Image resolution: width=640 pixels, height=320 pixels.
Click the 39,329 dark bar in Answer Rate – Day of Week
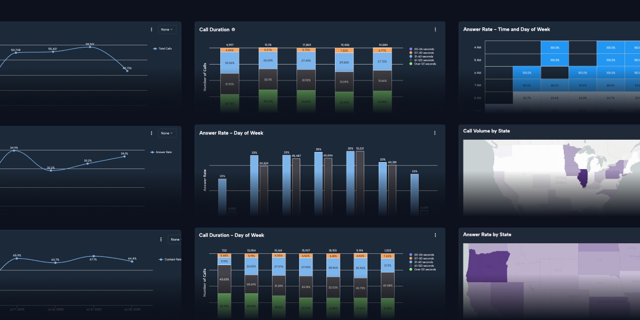click(x=264, y=190)
